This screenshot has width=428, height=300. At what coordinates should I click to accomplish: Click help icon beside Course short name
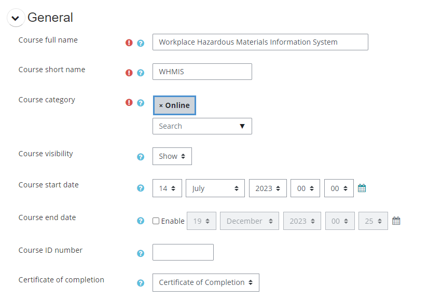(x=141, y=73)
